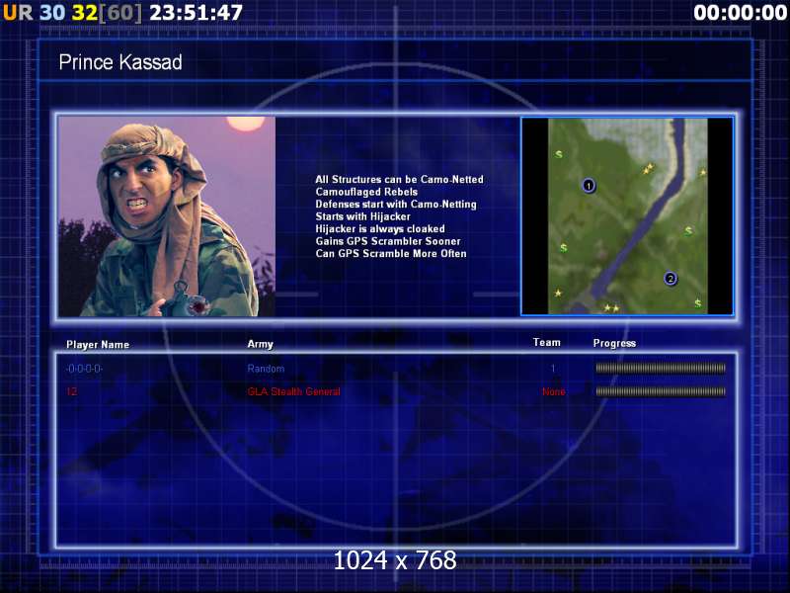
Task: Click the Player Name column header
Action: pos(98,344)
